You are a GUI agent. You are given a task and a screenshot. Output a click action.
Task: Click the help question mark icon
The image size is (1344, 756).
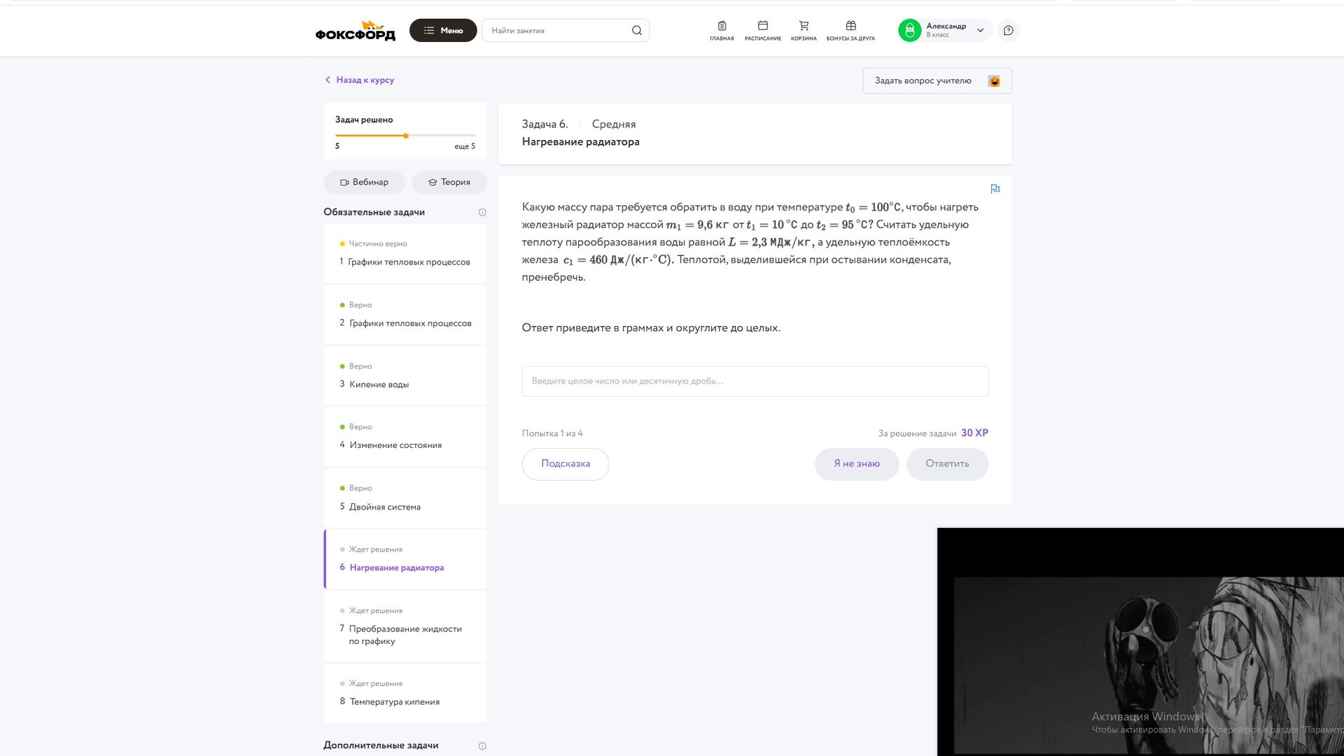pyautogui.click(x=1008, y=30)
